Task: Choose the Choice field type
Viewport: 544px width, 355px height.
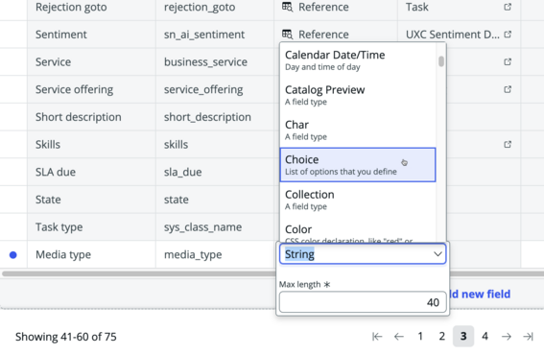Action: 358,165
